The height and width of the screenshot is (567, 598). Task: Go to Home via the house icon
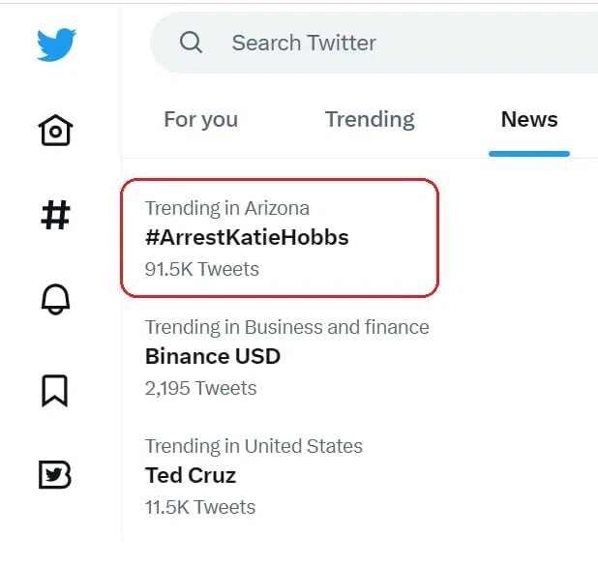tap(56, 130)
